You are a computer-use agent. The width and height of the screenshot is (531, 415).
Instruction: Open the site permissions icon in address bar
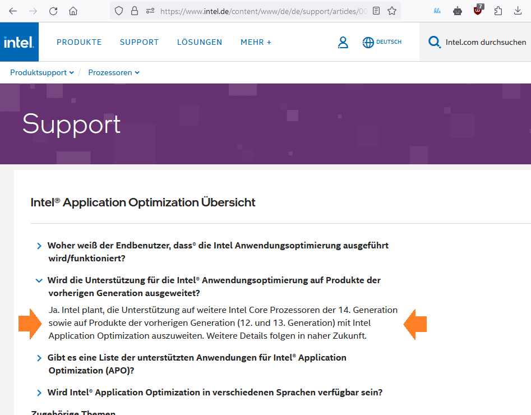tap(150, 11)
